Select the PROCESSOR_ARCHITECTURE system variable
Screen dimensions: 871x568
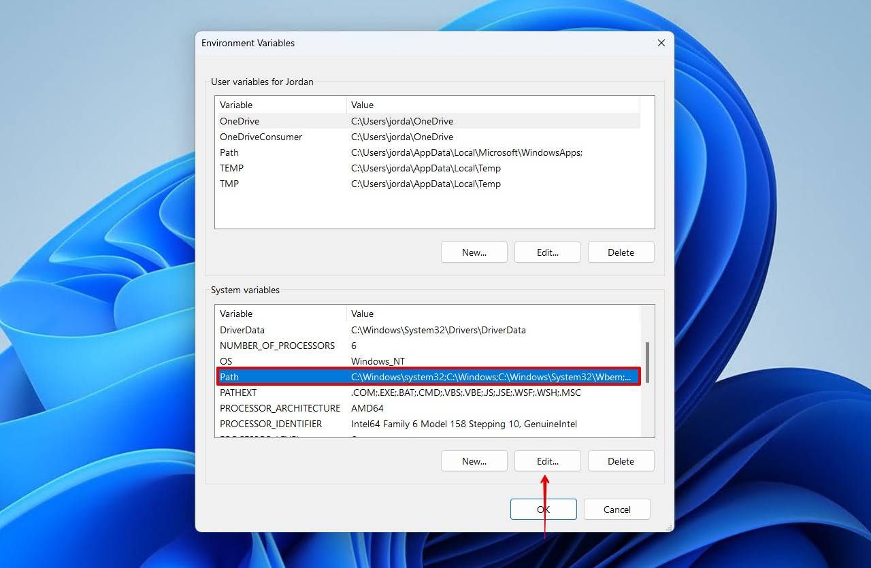tap(428, 408)
